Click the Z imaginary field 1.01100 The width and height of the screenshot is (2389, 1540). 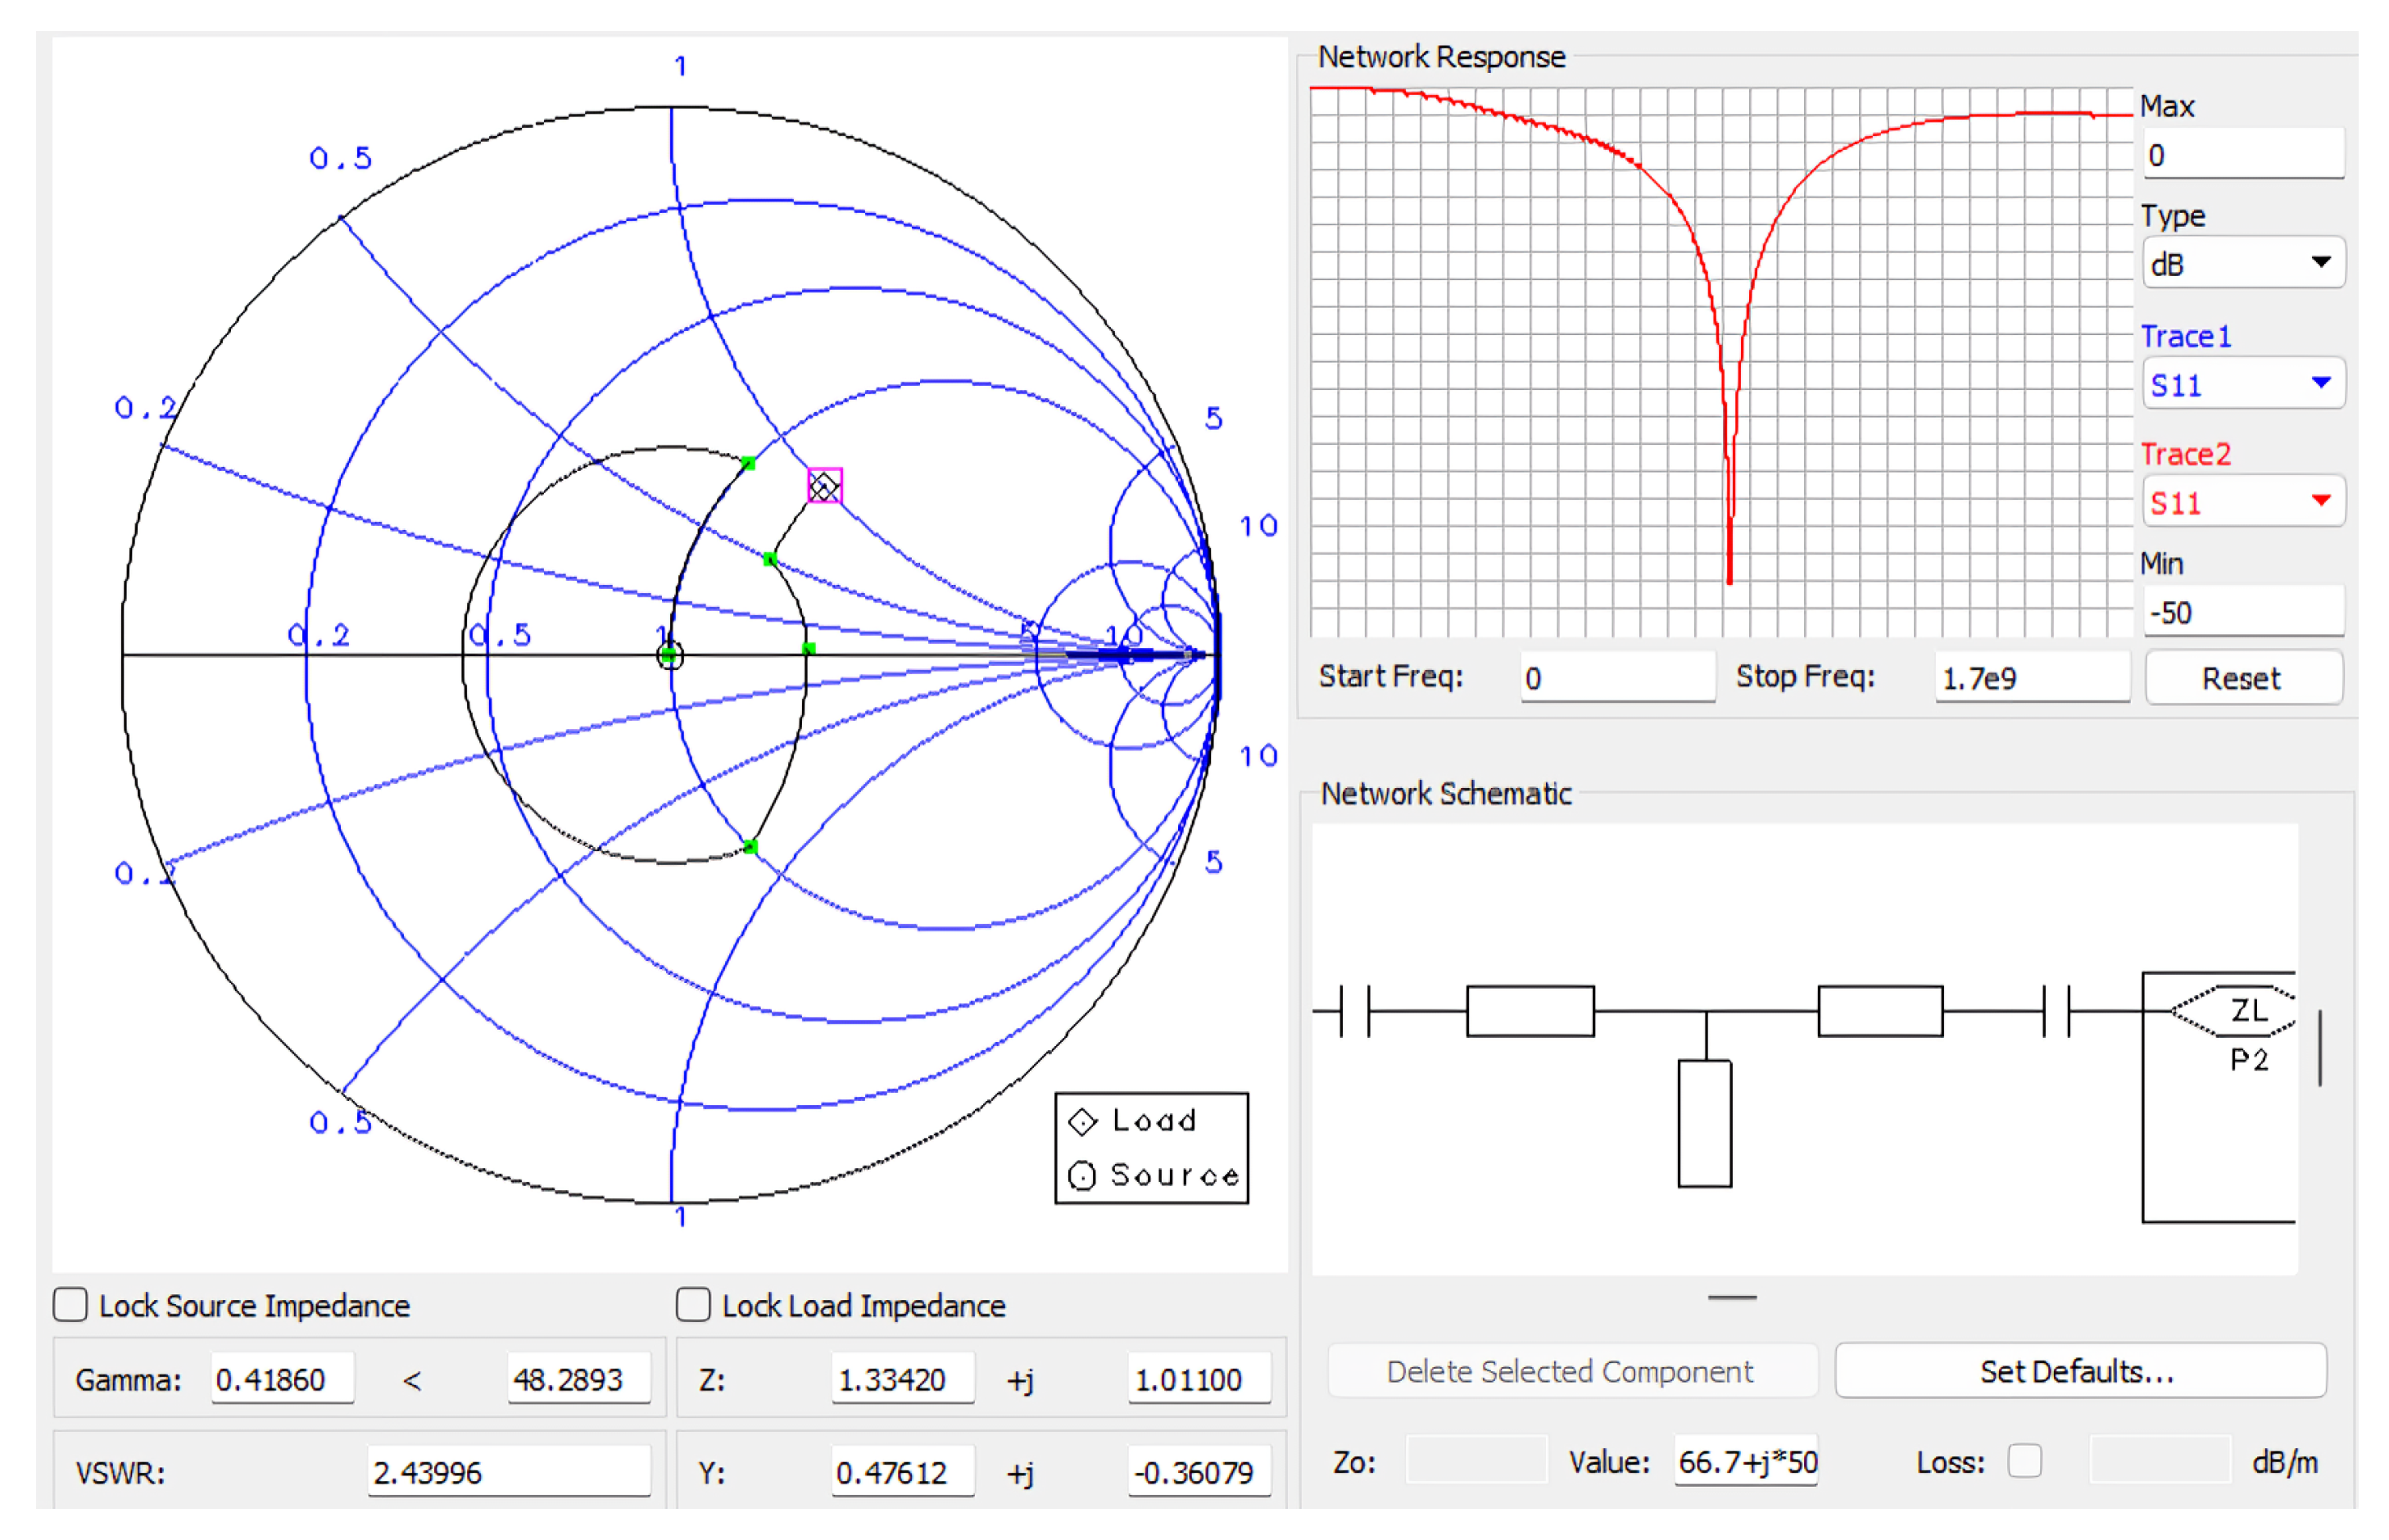[1199, 1379]
